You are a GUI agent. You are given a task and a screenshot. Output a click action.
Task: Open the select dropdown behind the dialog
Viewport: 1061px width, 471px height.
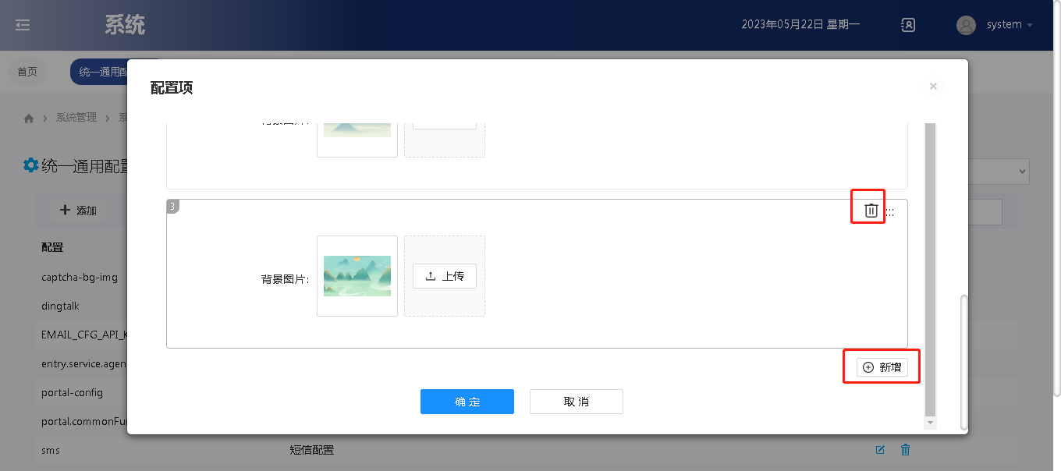tap(999, 172)
